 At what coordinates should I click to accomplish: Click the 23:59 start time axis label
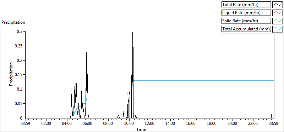pos(26,124)
